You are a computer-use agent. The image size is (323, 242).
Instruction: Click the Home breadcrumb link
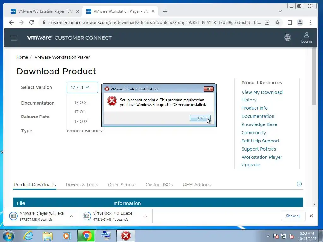point(22,57)
